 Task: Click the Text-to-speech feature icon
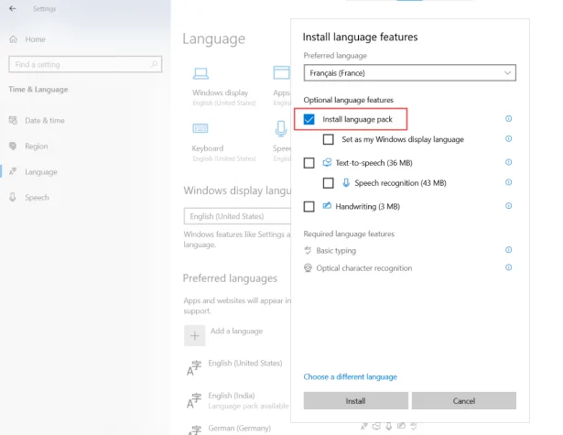pos(327,163)
